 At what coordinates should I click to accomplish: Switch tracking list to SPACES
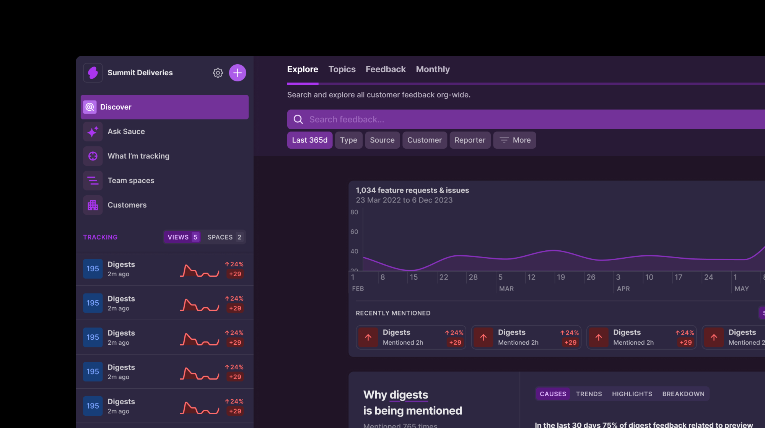[x=224, y=237]
